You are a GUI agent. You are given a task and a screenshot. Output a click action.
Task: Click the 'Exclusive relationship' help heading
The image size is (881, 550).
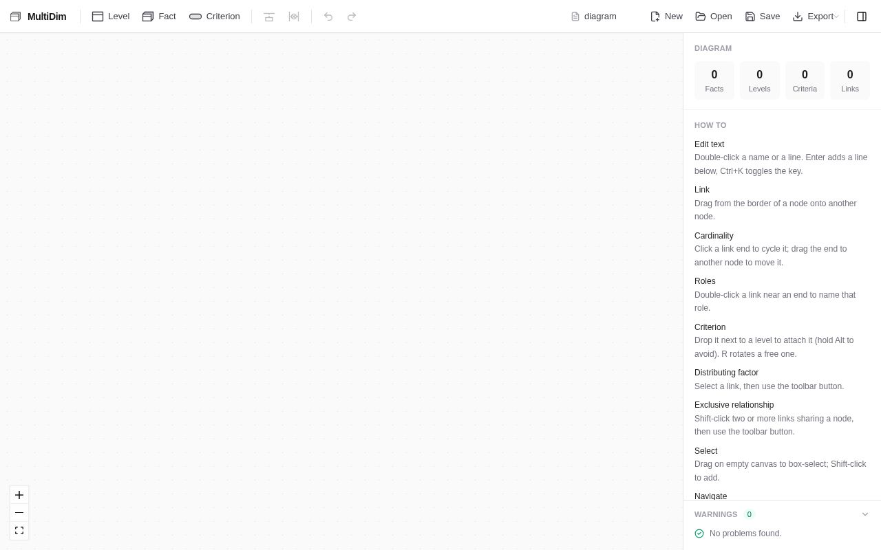734,405
